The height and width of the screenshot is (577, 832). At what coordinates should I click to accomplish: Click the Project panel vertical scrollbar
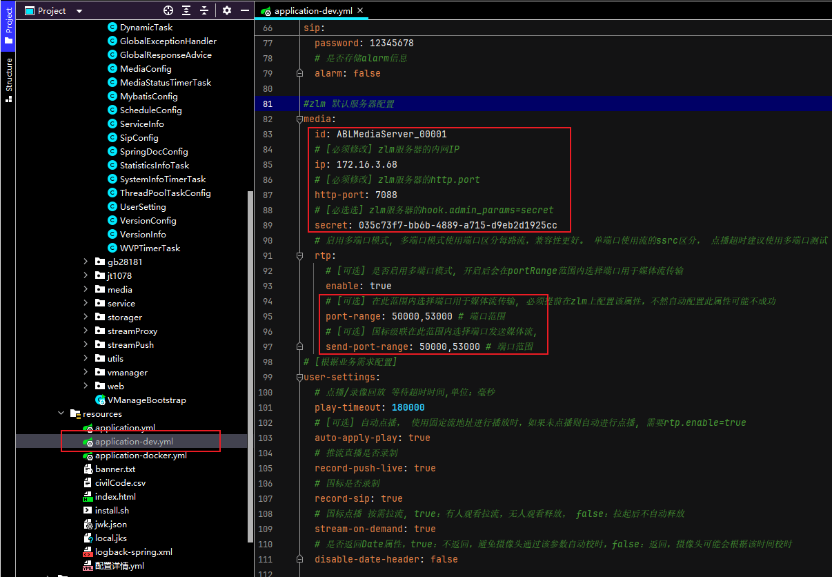coord(250,366)
